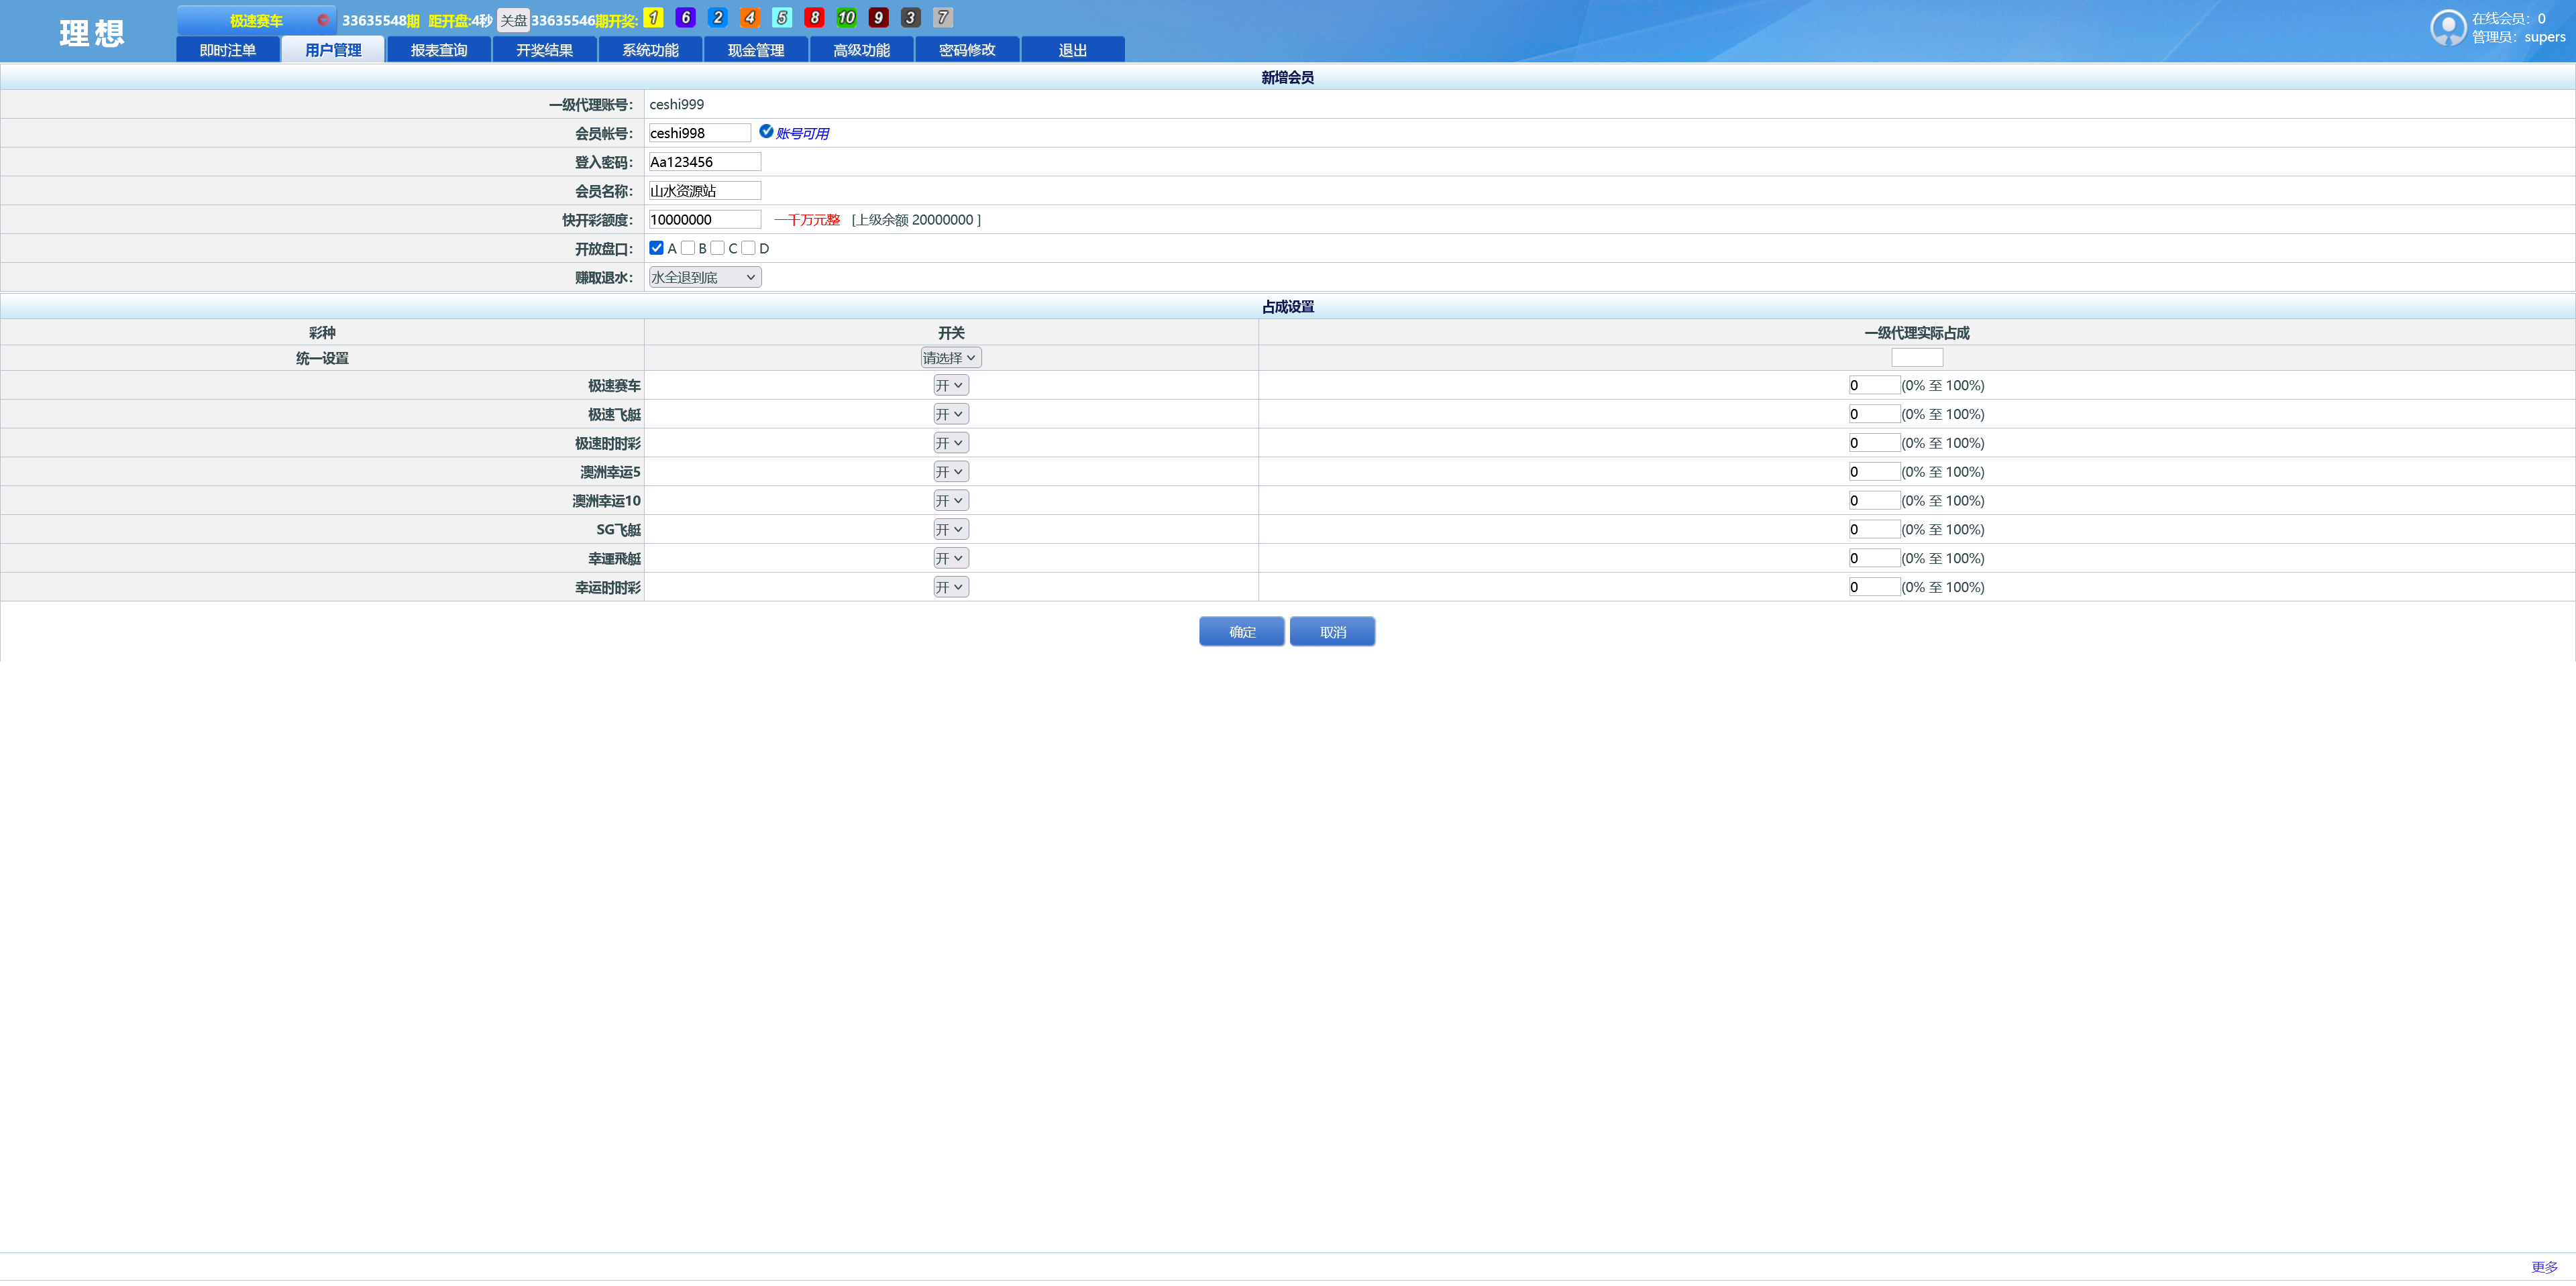Viewport: 2576px width, 1286px height.
Task: Tick the 开放盘口 D checkbox
Action: coord(748,248)
